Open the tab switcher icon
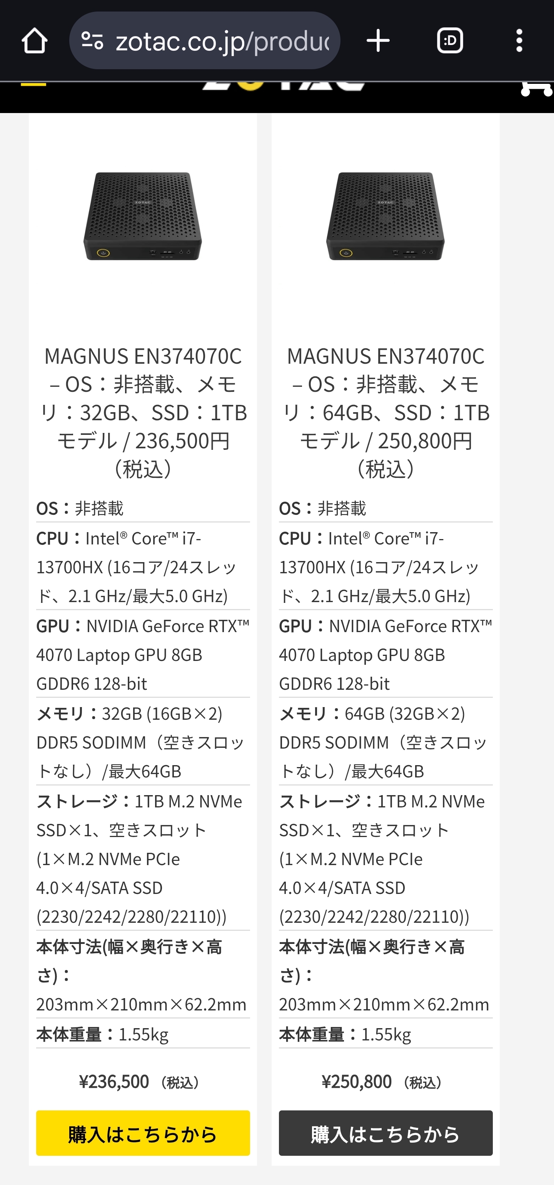This screenshot has width=554, height=1185. pyautogui.click(x=450, y=41)
